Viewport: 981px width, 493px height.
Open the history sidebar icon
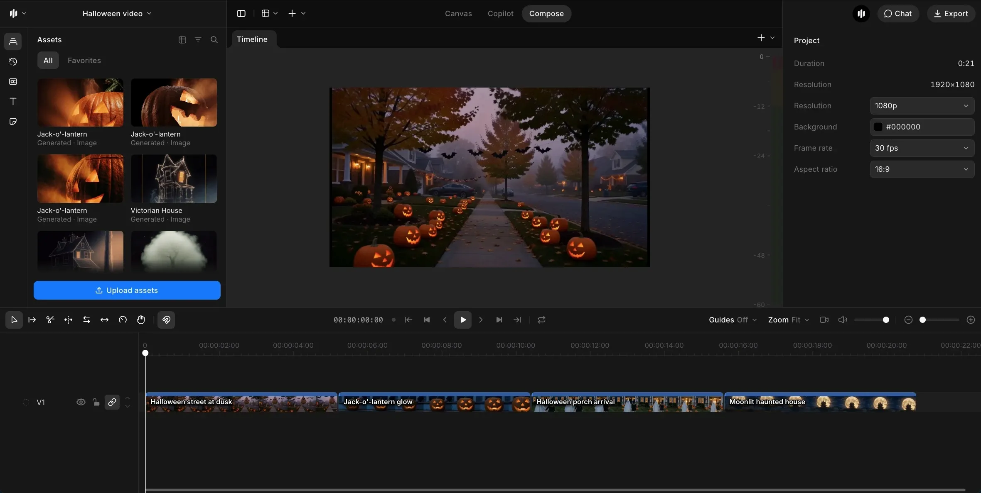[13, 61]
